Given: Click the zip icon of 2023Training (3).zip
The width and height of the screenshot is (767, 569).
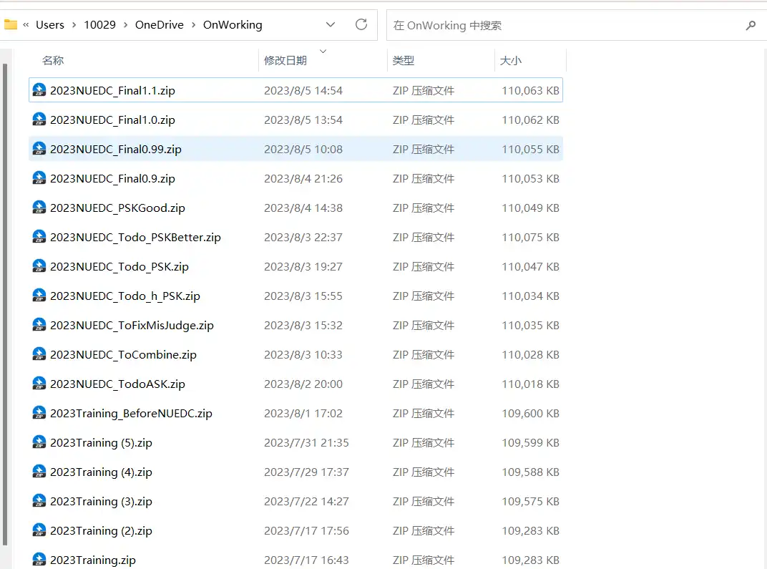Looking at the screenshot, I should pyautogui.click(x=39, y=502).
